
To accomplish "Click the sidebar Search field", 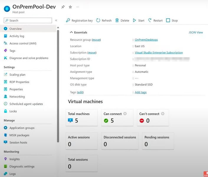I will [28, 20].
